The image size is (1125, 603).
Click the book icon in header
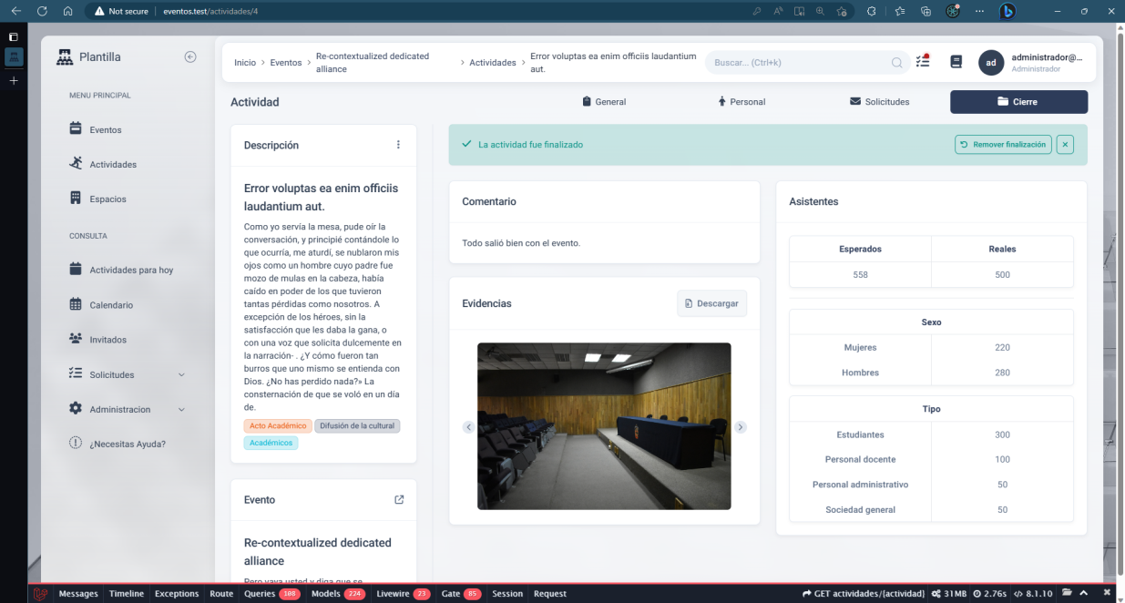pyautogui.click(x=956, y=62)
